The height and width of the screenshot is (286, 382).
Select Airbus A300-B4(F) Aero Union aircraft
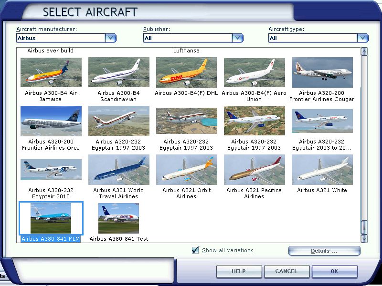[254, 72]
